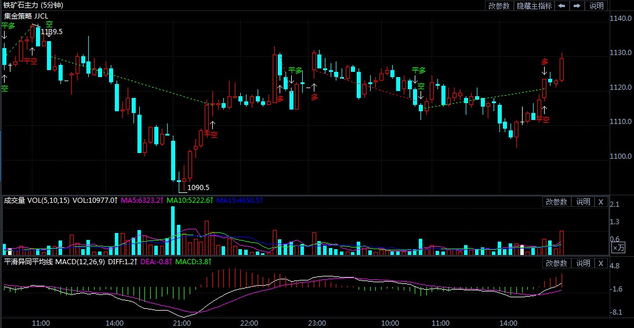Click the 1090.5 low price label
634x328 pixels.
click(198, 187)
